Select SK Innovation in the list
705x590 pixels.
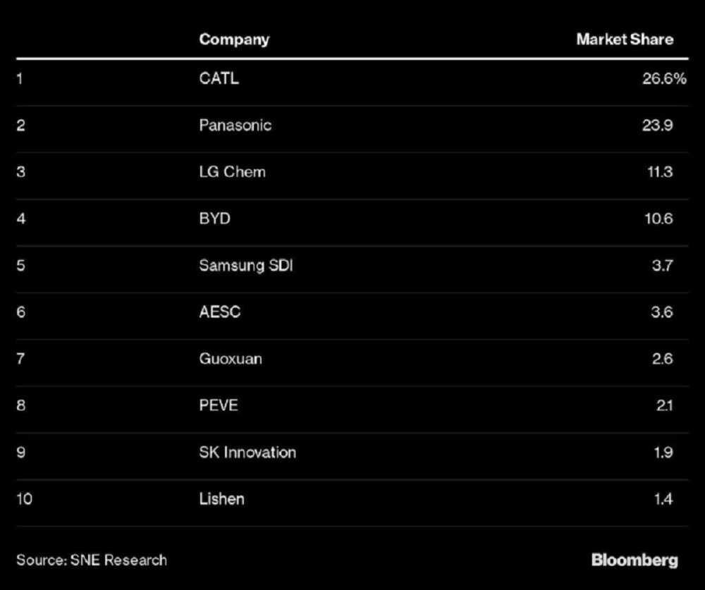247,452
